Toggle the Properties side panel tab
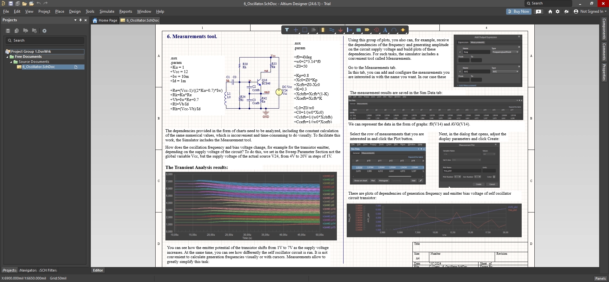609x282 pixels. point(604,72)
